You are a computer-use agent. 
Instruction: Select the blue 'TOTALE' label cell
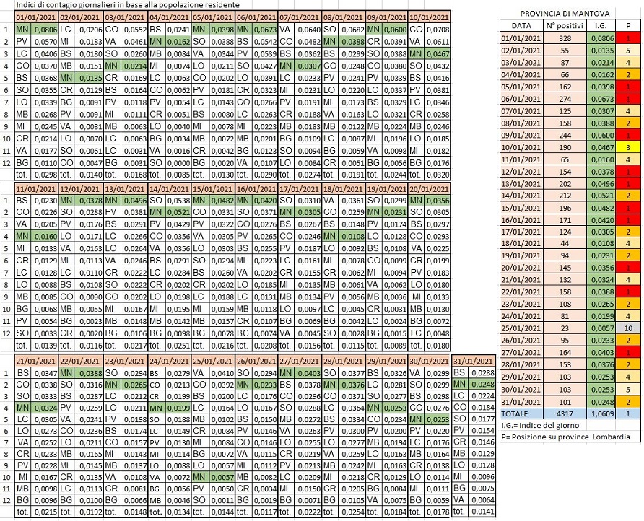521,414
